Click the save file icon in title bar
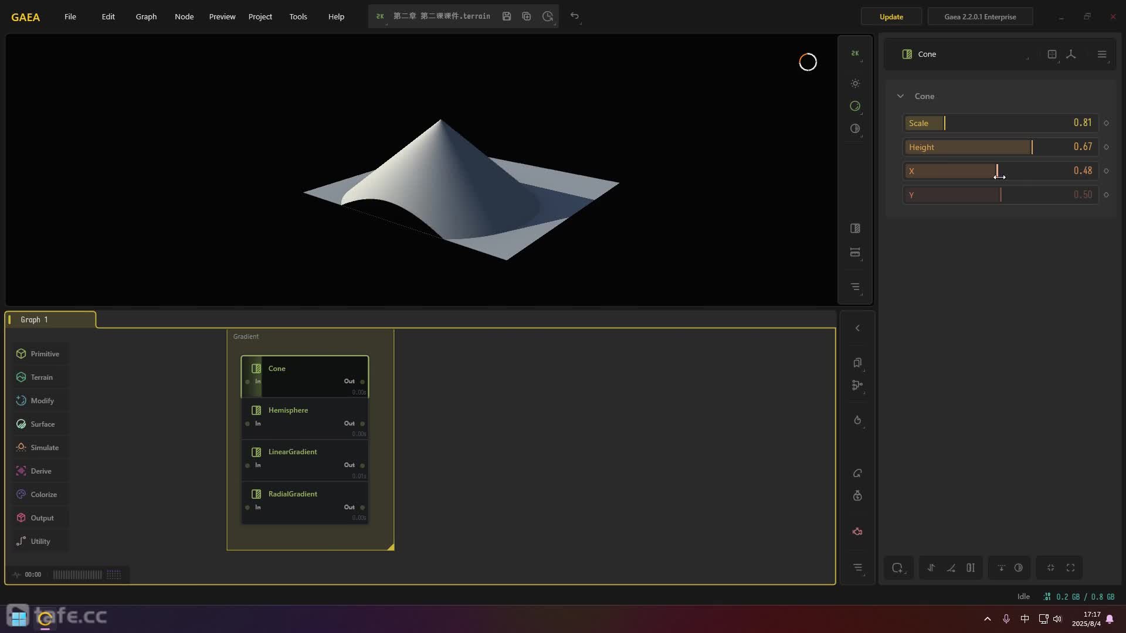The image size is (1126, 633). point(507,16)
